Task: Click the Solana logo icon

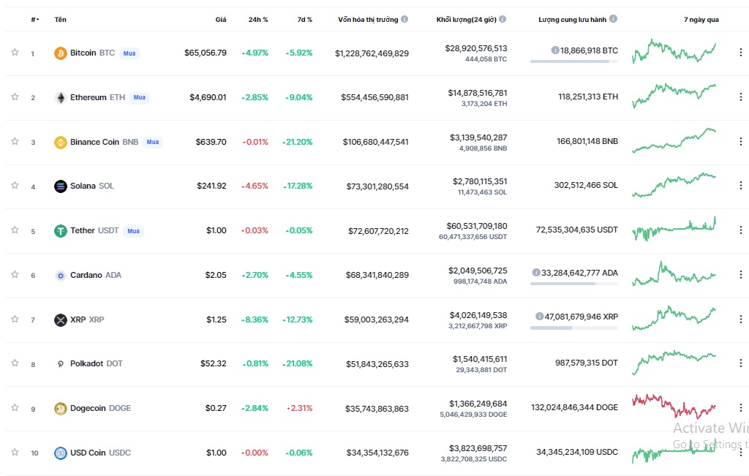Action: click(61, 186)
